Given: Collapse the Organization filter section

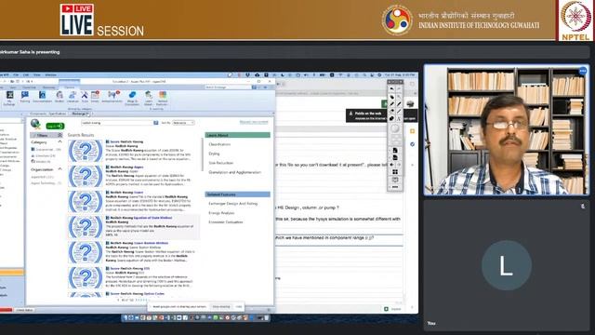Looking at the screenshot, I should 59,169.
